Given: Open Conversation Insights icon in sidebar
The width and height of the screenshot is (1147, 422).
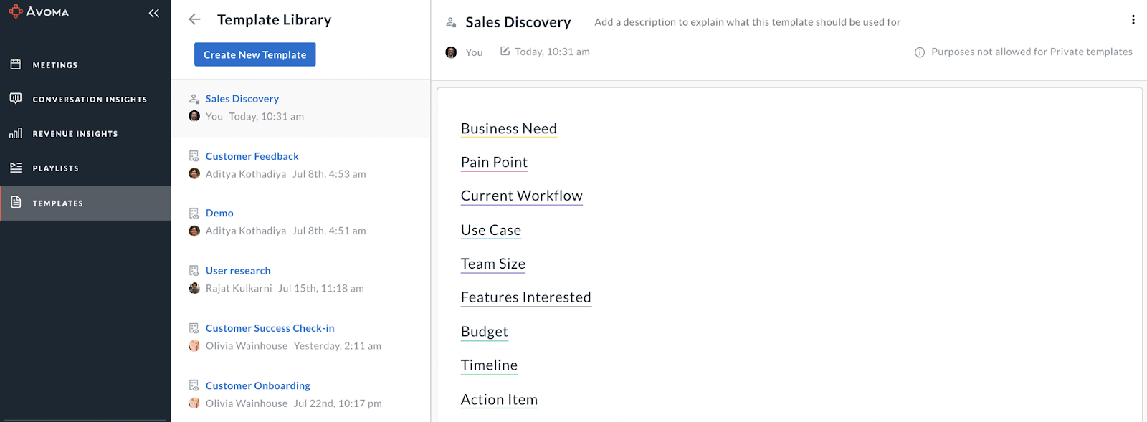Looking at the screenshot, I should (x=16, y=98).
